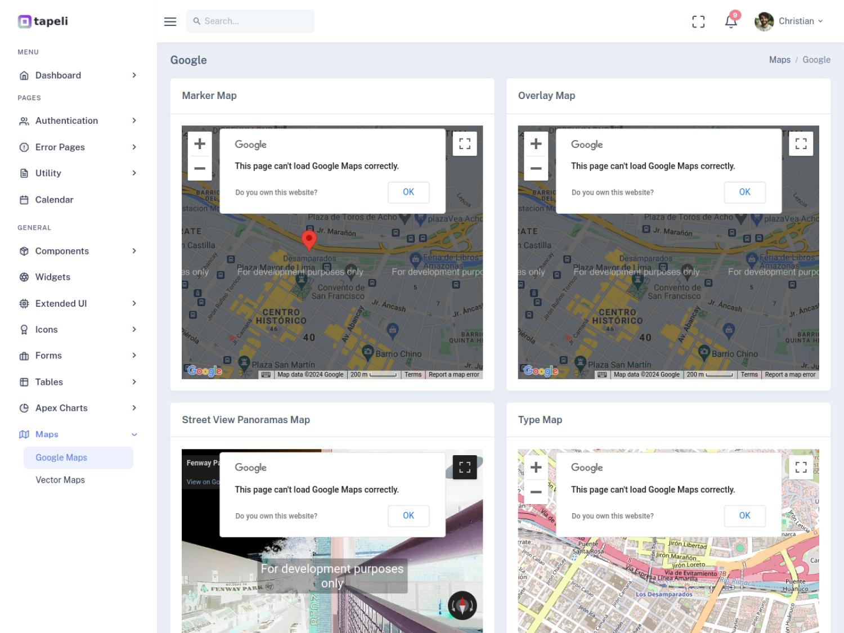
Task: Focus the Search input field
Action: pos(250,21)
